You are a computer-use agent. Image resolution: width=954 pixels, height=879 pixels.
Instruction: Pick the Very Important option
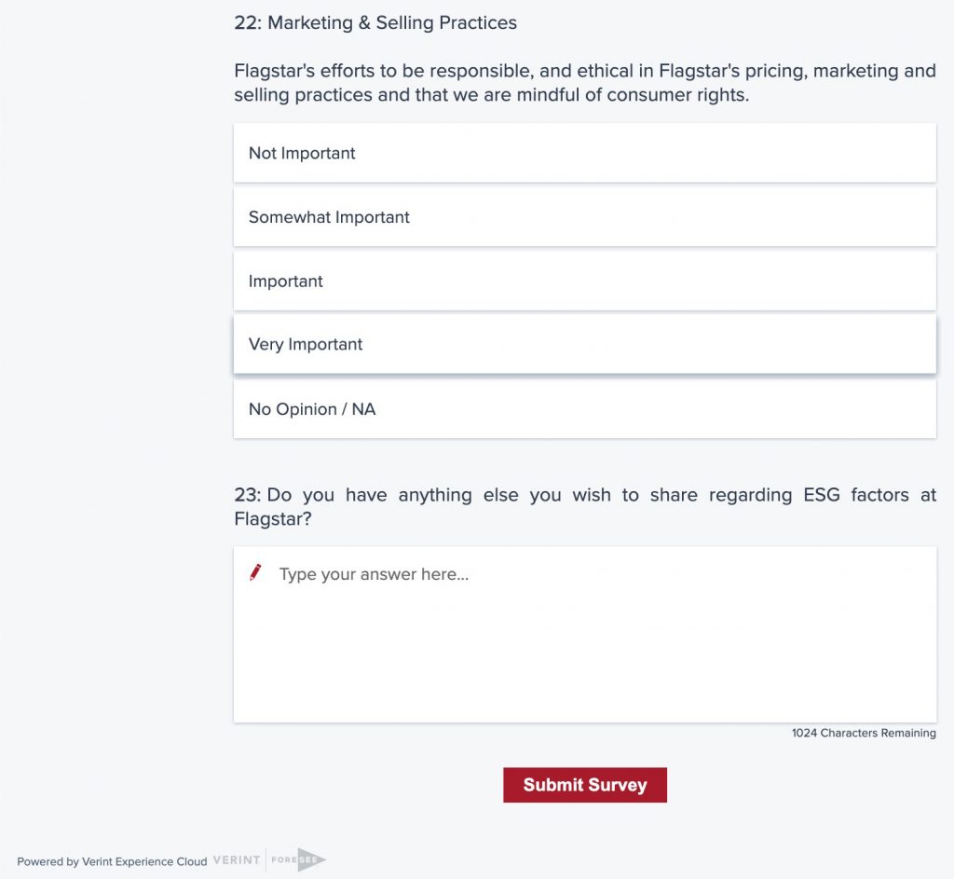(585, 344)
